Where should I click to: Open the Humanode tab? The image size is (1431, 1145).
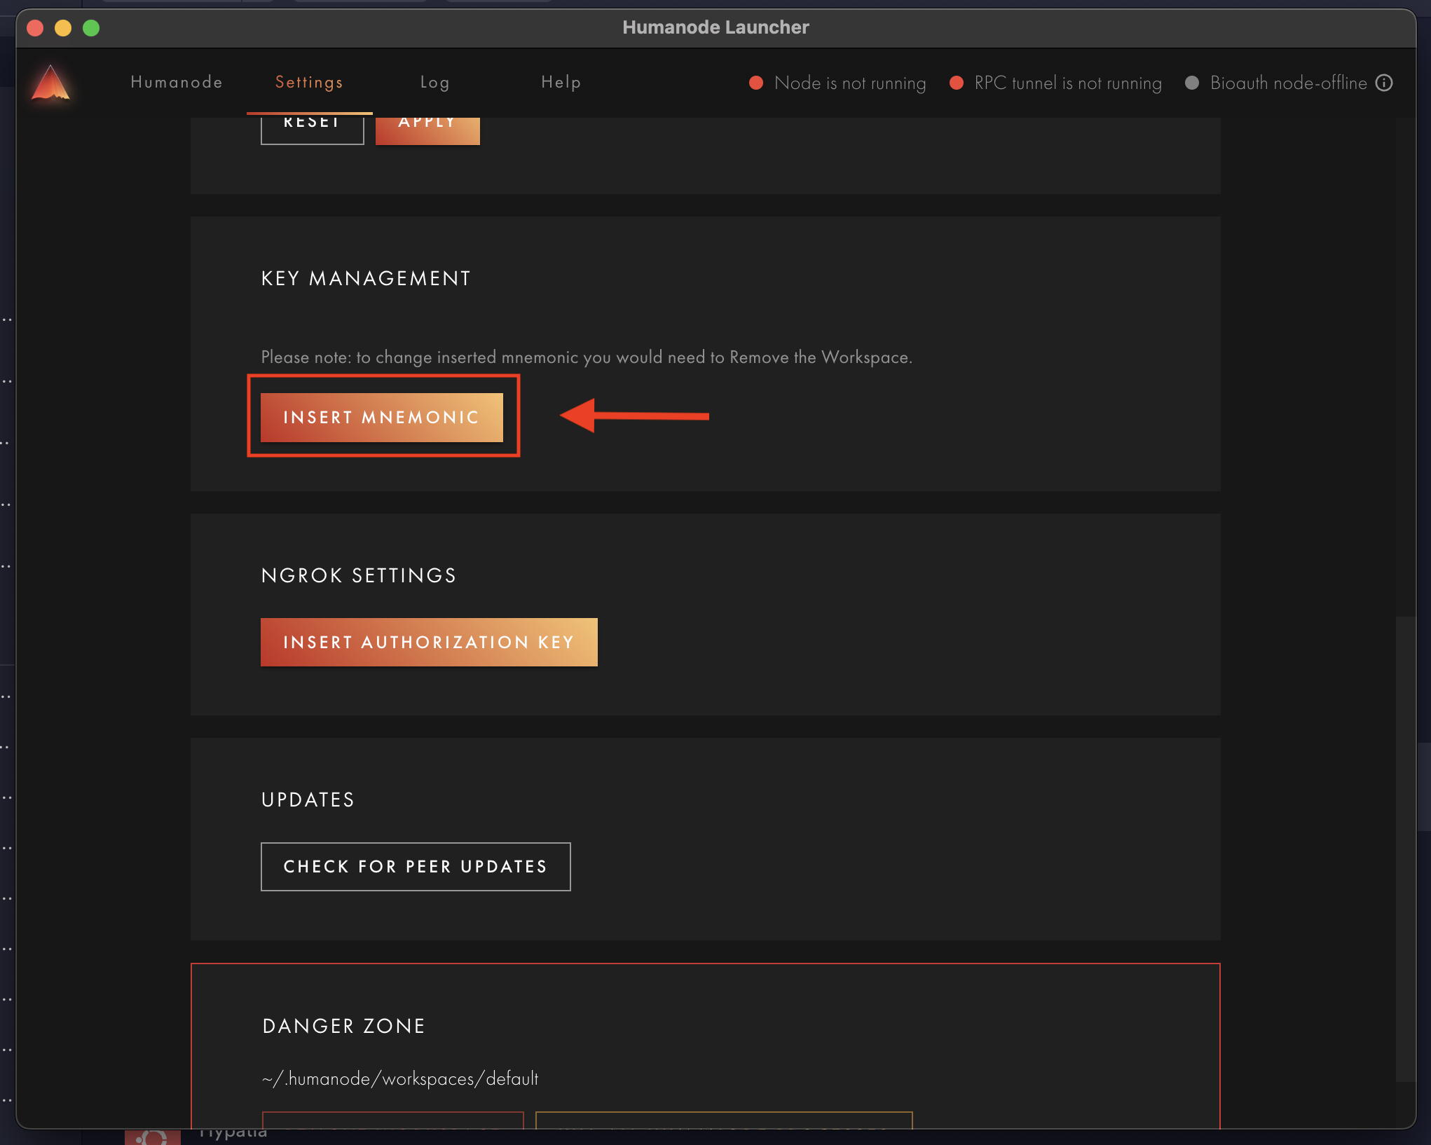(177, 81)
